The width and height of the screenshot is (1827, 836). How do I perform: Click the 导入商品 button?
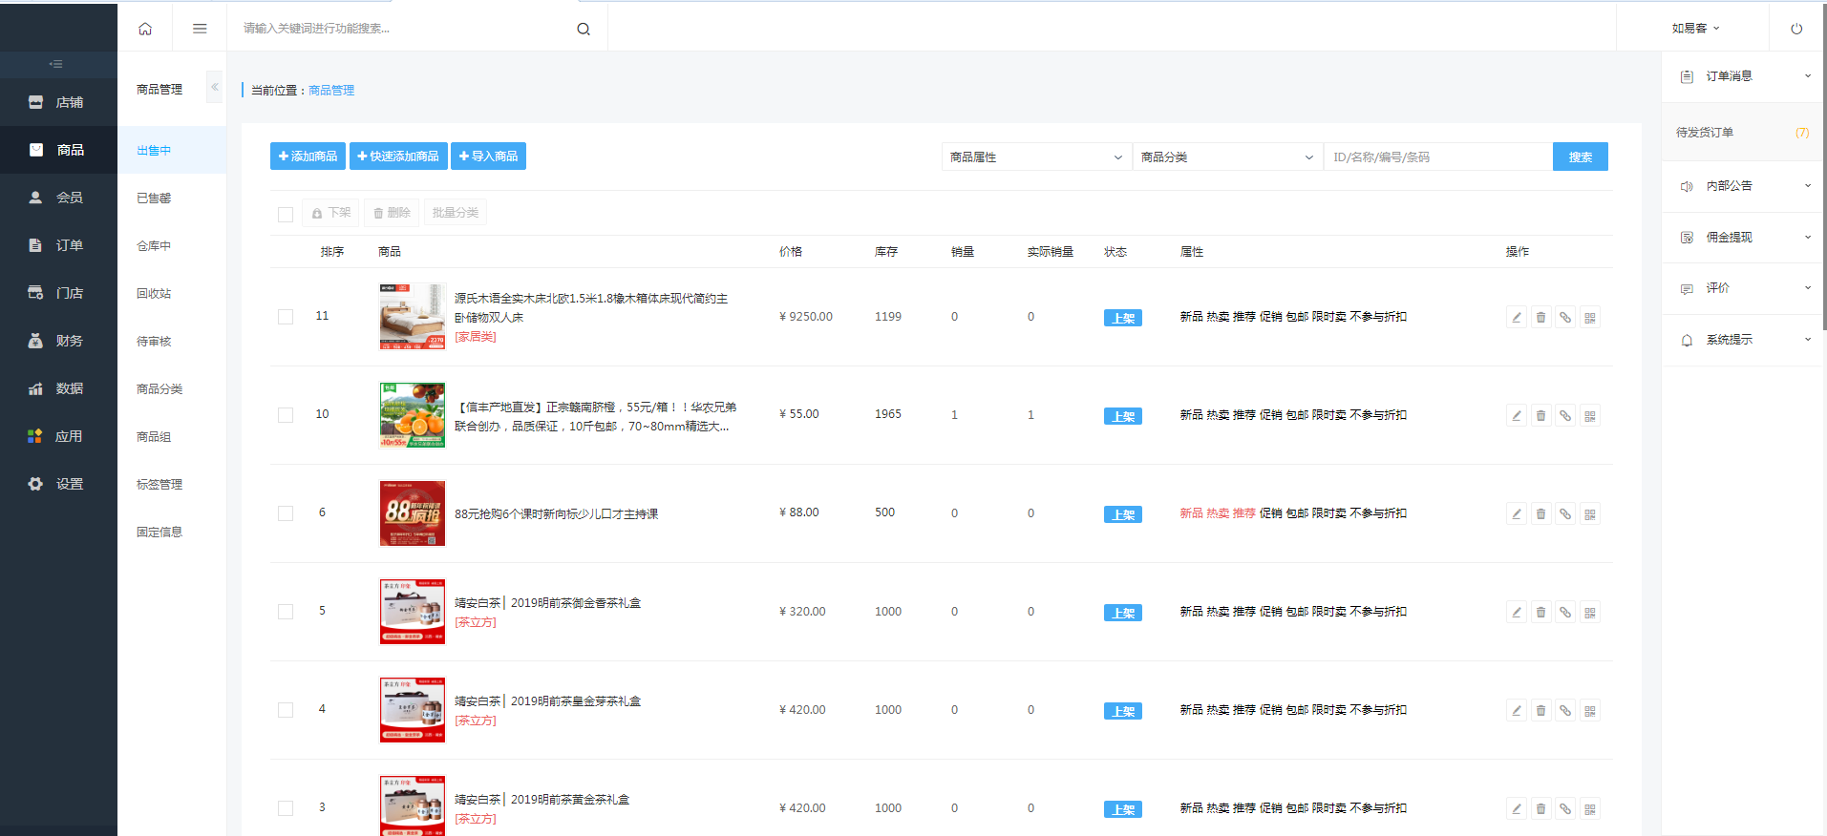(x=488, y=157)
